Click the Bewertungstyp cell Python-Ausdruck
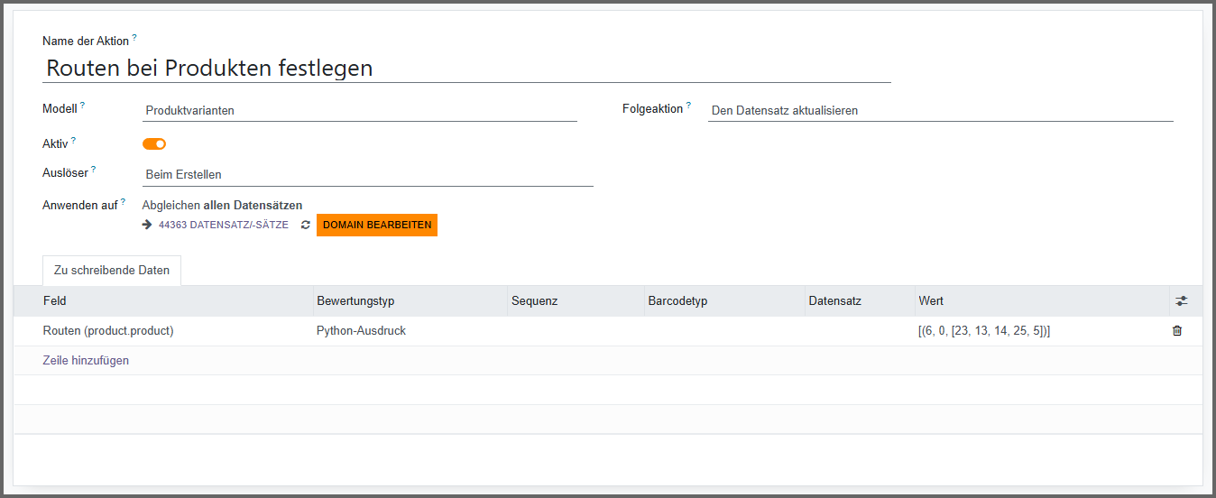Screen dimensions: 1216x498 [x=361, y=331]
